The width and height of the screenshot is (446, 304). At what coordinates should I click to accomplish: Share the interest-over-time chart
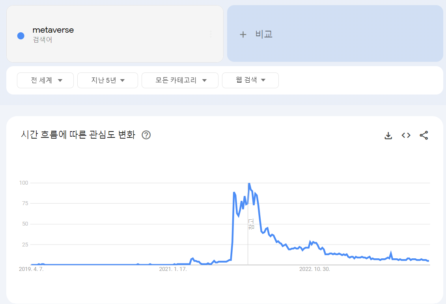click(424, 135)
